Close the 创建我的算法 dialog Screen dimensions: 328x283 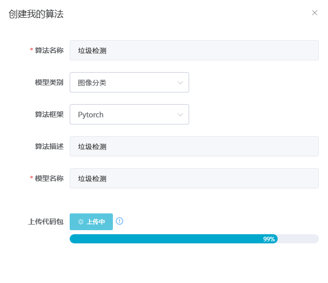click(314, 13)
